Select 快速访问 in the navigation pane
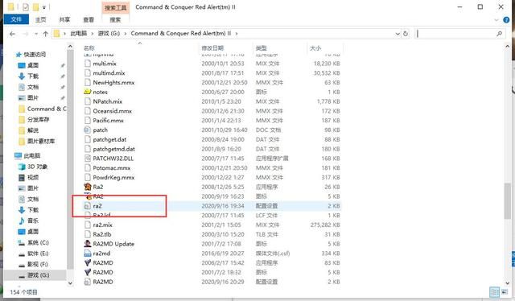 [x=35, y=55]
